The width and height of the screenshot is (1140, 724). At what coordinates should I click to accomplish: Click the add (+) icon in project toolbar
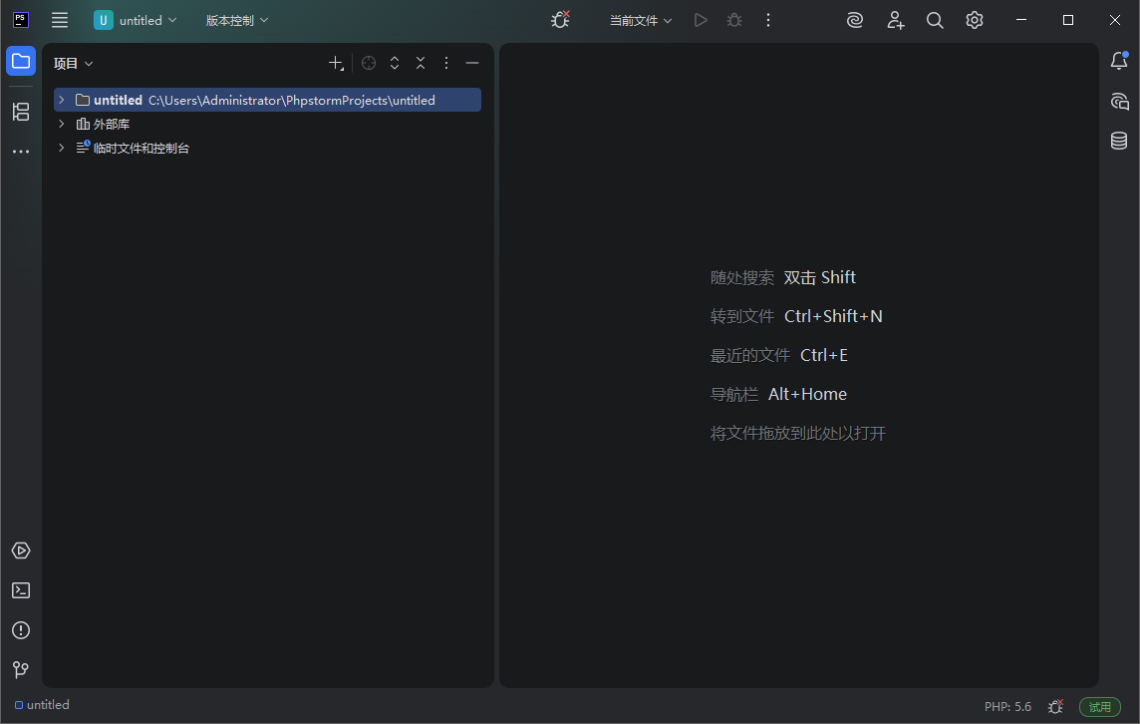pyautogui.click(x=336, y=62)
